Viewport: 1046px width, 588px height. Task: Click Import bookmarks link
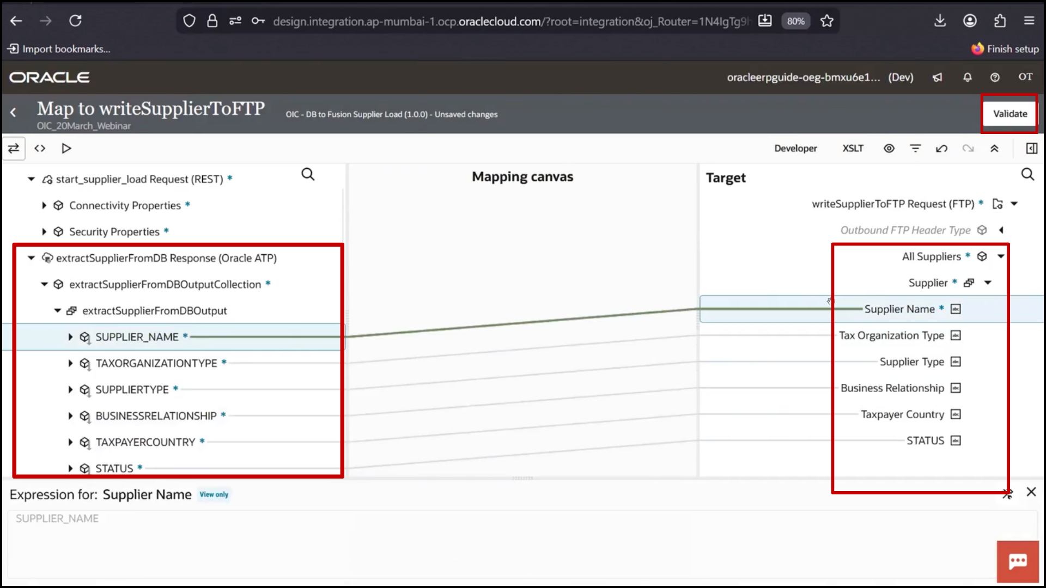pyautogui.click(x=59, y=49)
